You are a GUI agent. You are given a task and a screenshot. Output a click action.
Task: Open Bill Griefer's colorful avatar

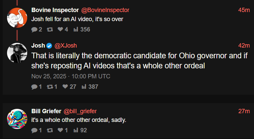[x=17, y=119]
